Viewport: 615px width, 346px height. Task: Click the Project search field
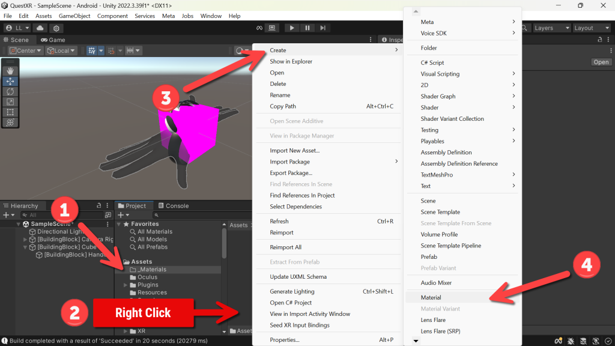pyautogui.click(x=202, y=215)
